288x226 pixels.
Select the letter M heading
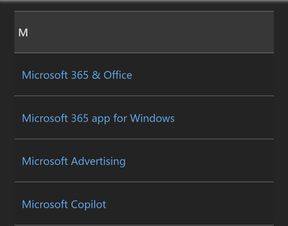coord(23,33)
